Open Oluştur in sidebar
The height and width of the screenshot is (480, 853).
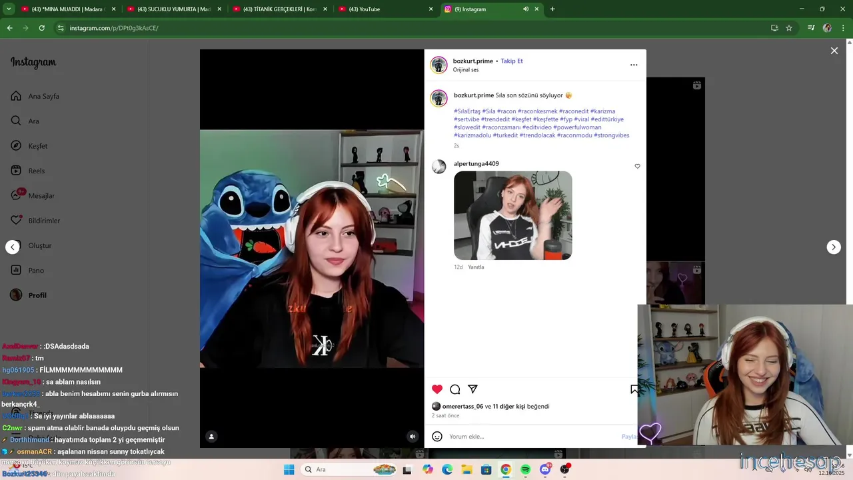click(31, 245)
